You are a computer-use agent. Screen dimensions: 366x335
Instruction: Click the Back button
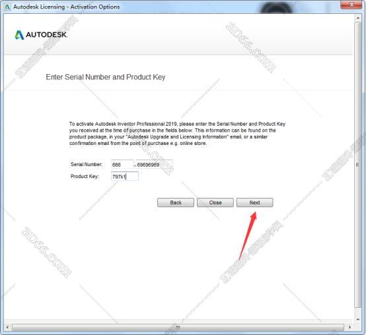(176, 203)
